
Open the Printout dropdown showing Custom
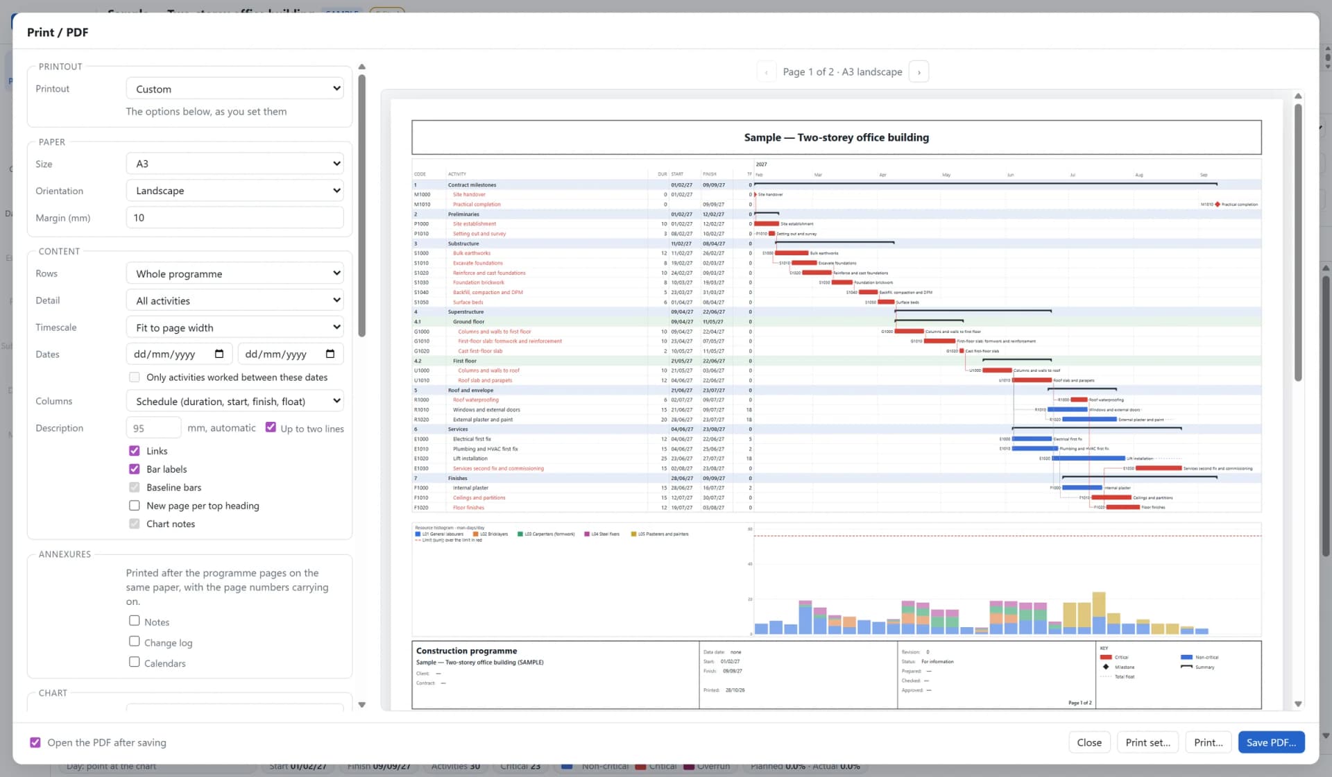coord(234,89)
